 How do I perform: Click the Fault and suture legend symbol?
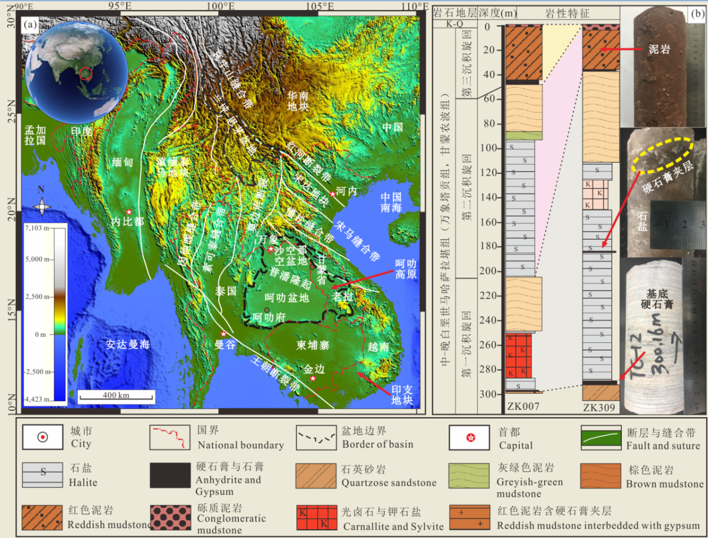[x=601, y=437]
